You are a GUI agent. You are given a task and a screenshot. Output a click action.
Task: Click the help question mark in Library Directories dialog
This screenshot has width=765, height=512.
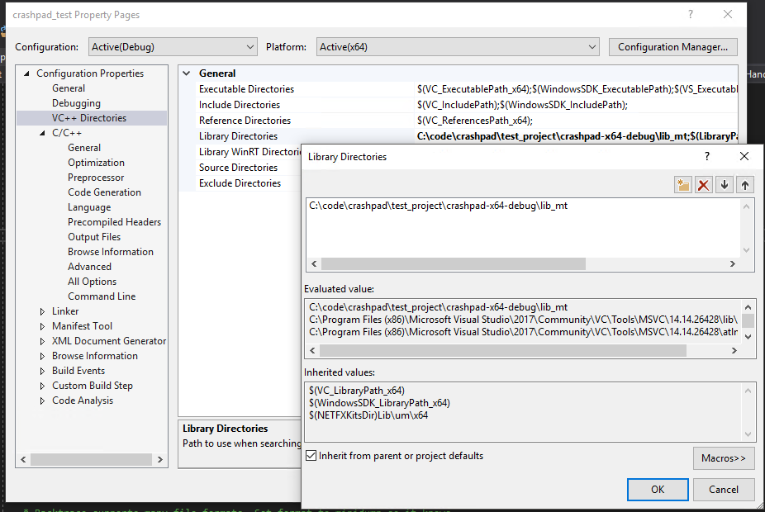(x=706, y=156)
